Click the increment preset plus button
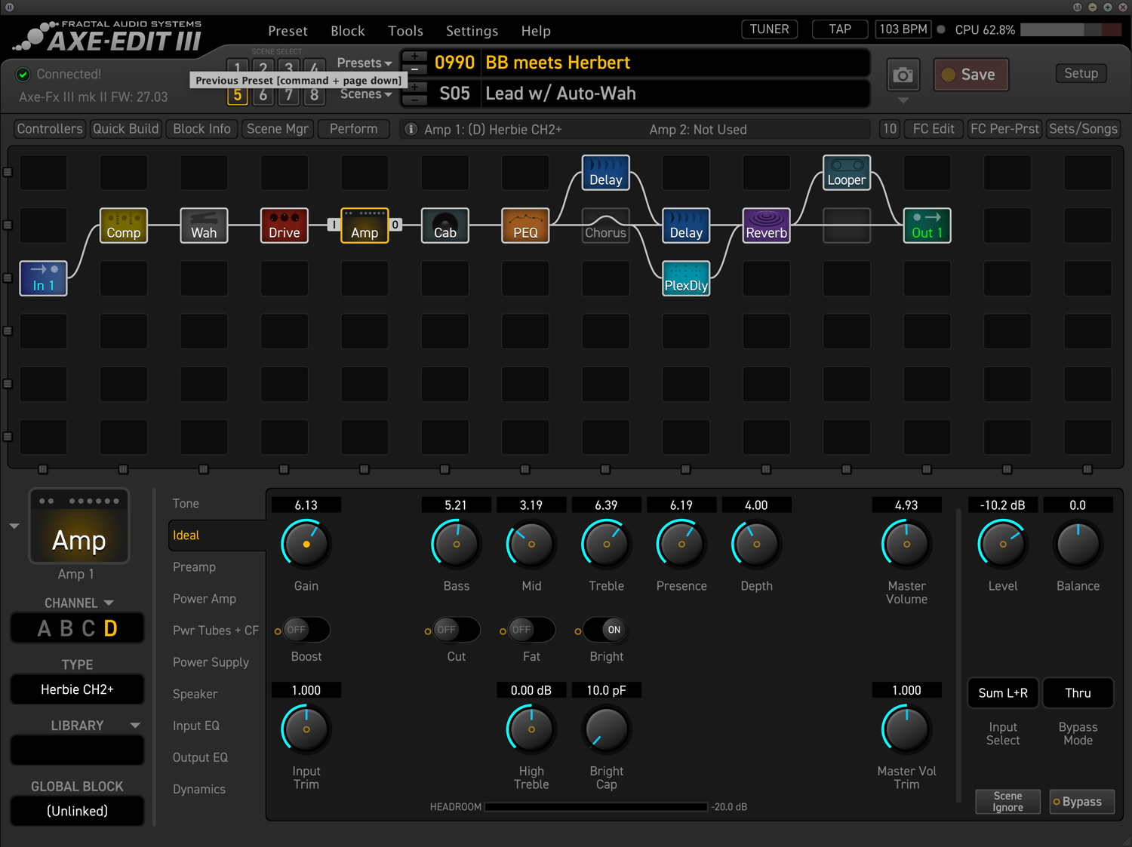 414,57
